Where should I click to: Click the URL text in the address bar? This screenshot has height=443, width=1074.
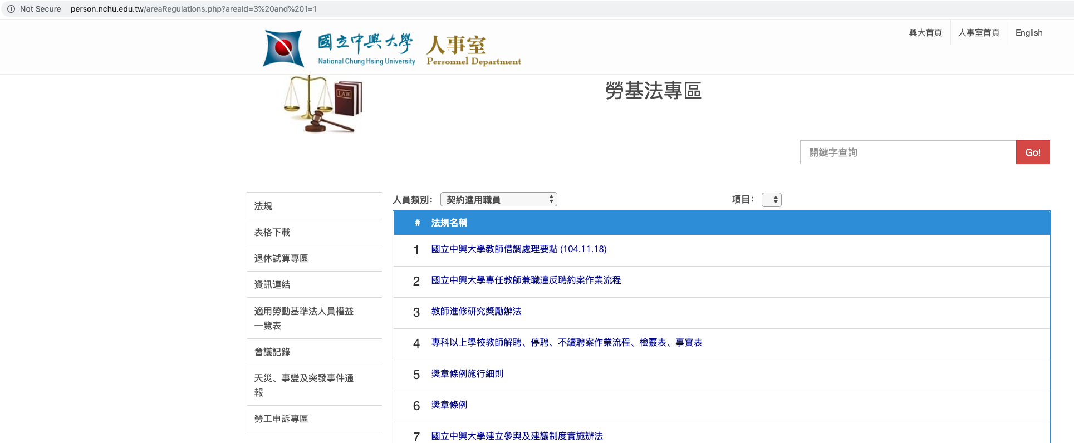(193, 9)
